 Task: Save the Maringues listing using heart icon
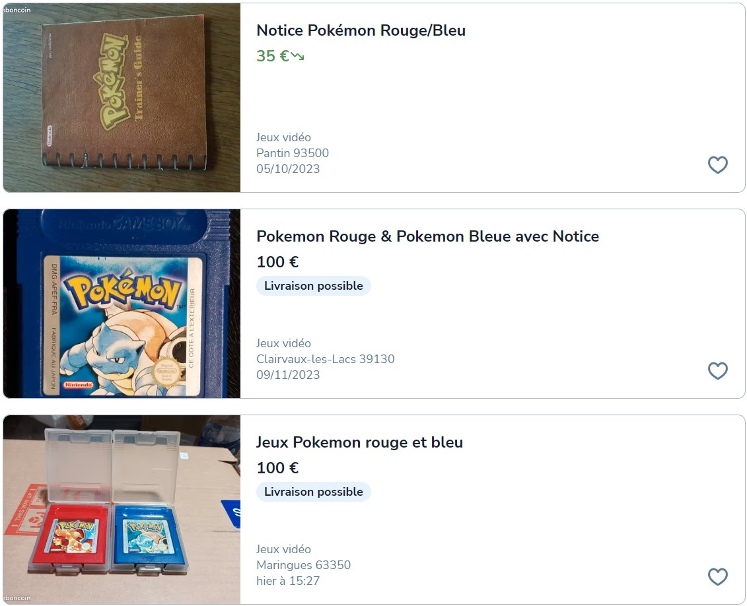pyautogui.click(x=717, y=576)
